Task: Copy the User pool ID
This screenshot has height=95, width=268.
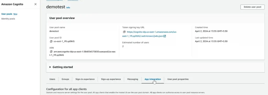Action: pyautogui.click(x=51, y=41)
